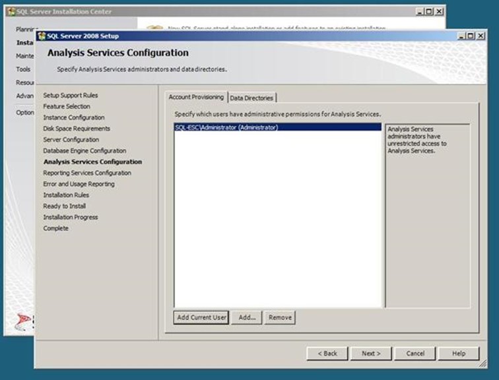The image size is (499, 380).
Task: Close the SQL Server 2008 Setup window
Action: coord(481,36)
